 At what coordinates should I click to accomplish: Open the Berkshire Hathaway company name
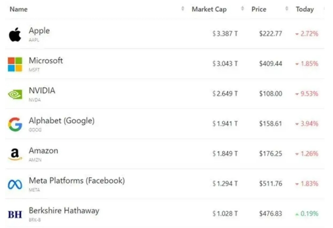click(64, 211)
